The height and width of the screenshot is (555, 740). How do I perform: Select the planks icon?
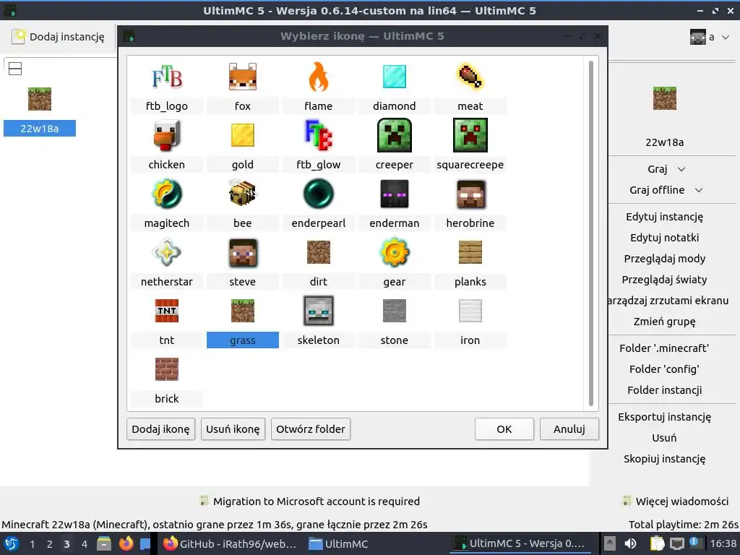pos(470,252)
